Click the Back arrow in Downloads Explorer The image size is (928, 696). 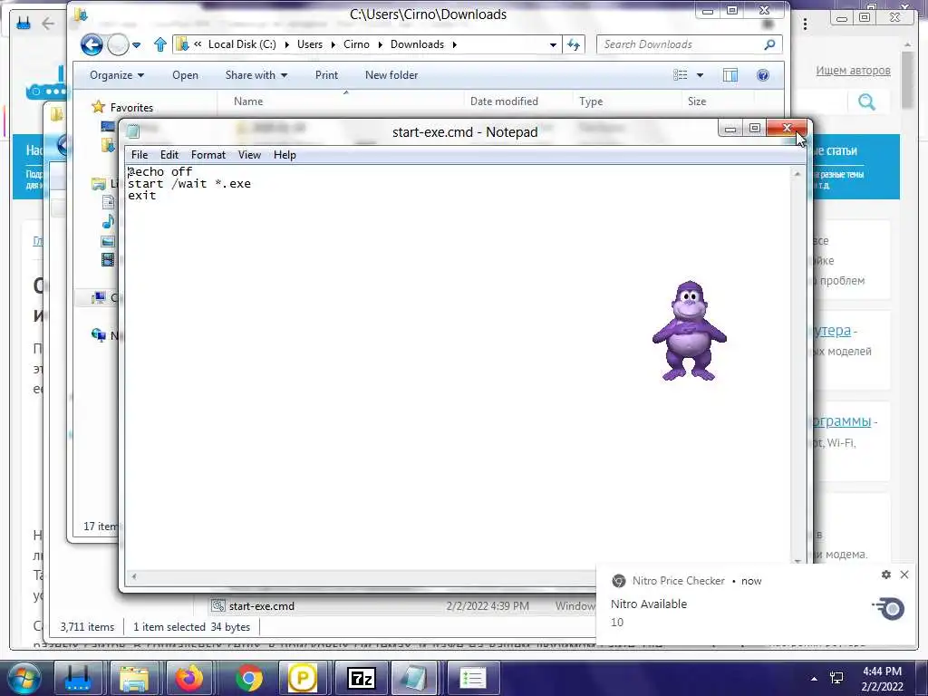[x=92, y=44]
